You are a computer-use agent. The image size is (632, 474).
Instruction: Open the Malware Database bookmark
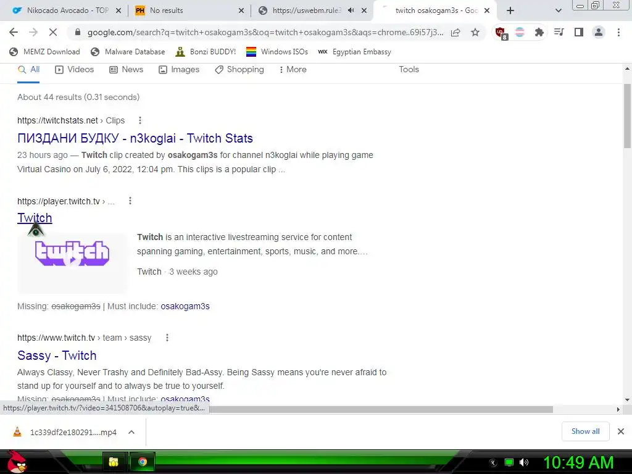tap(128, 52)
